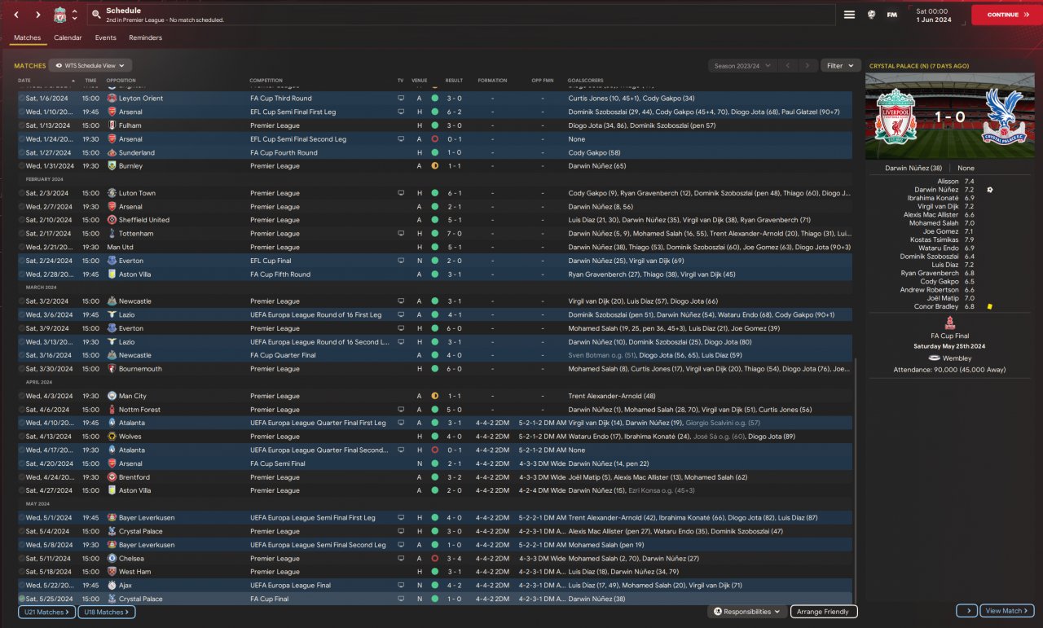This screenshot has width=1043, height=628.
Task: Click the yellow card icon beside Conor Bradley
Action: 989,307
